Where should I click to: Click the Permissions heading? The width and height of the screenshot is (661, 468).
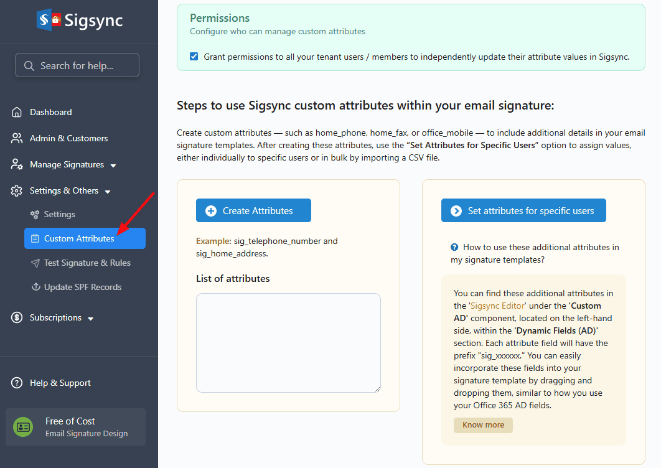coord(220,18)
